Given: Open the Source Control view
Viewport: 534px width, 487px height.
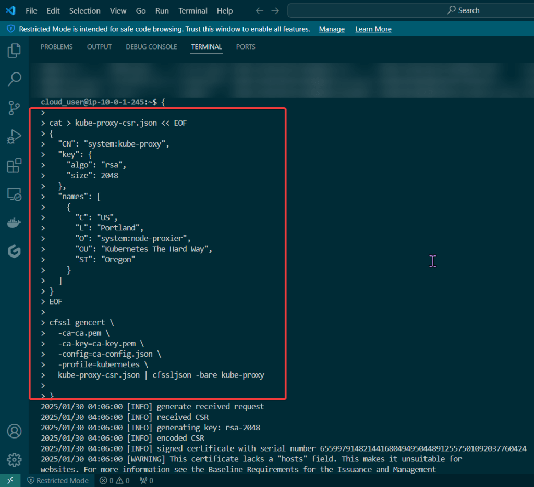Looking at the screenshot, I should click(x=14, y=108).
